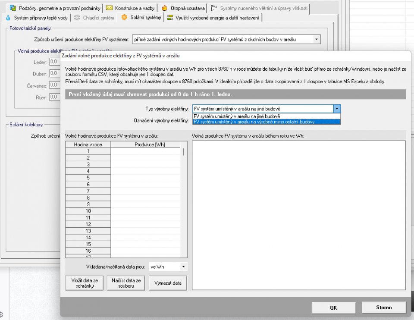Click the snowflake icon of Chladící systém
This screenshot has height=320, width=414.
tap(77, 18)
